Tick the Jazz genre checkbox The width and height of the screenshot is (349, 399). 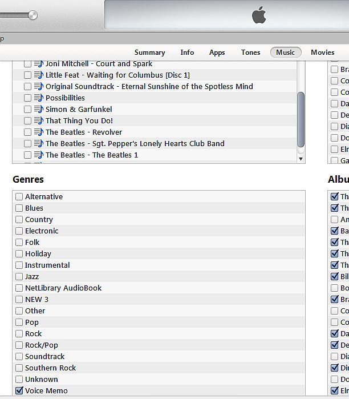19,277
